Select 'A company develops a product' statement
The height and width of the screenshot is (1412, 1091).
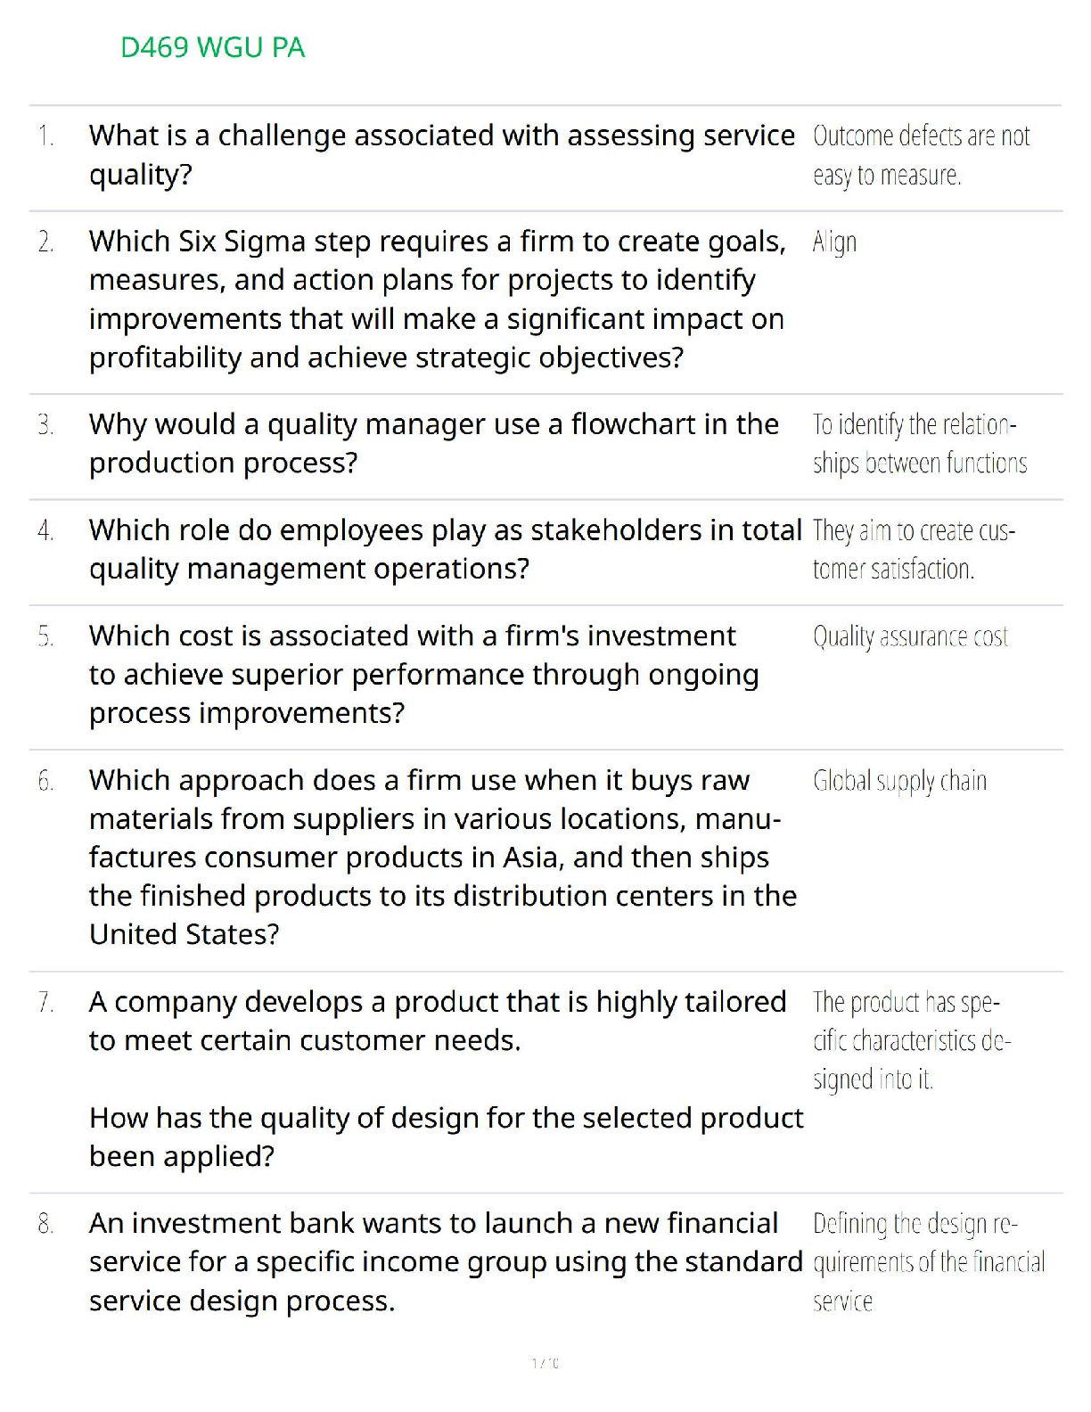pyautogui.click(x=437, y=1021)
